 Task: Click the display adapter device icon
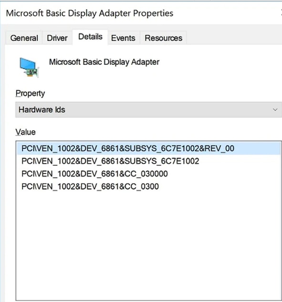(x=29, y=67)
